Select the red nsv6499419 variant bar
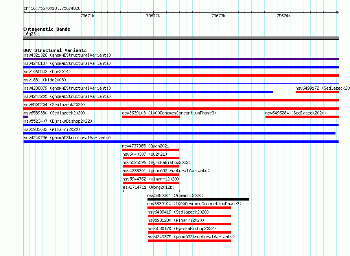 pyautogui.click(x=190, y=216)
